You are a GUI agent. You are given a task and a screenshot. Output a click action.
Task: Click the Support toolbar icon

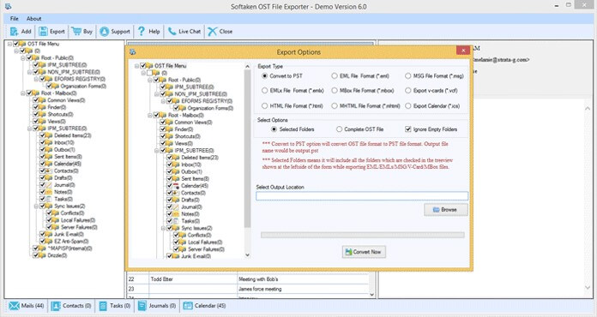(x=105, y=32)
